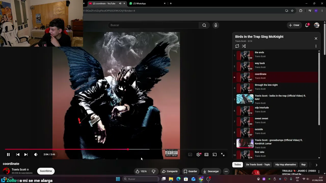Open options for the TRULULU video
This screenshot has width=326, height=183.
319,172
